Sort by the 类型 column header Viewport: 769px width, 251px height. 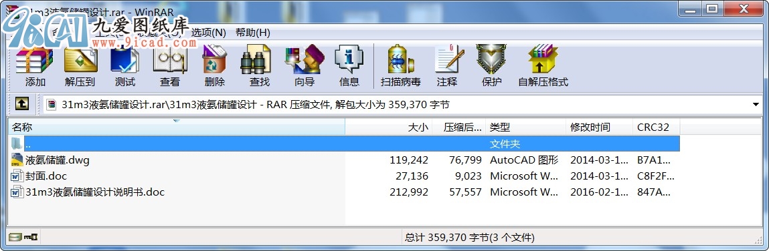526,128
